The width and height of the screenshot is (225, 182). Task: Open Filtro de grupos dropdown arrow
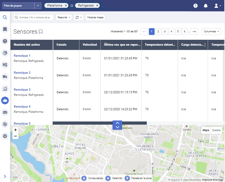(38, 6)
